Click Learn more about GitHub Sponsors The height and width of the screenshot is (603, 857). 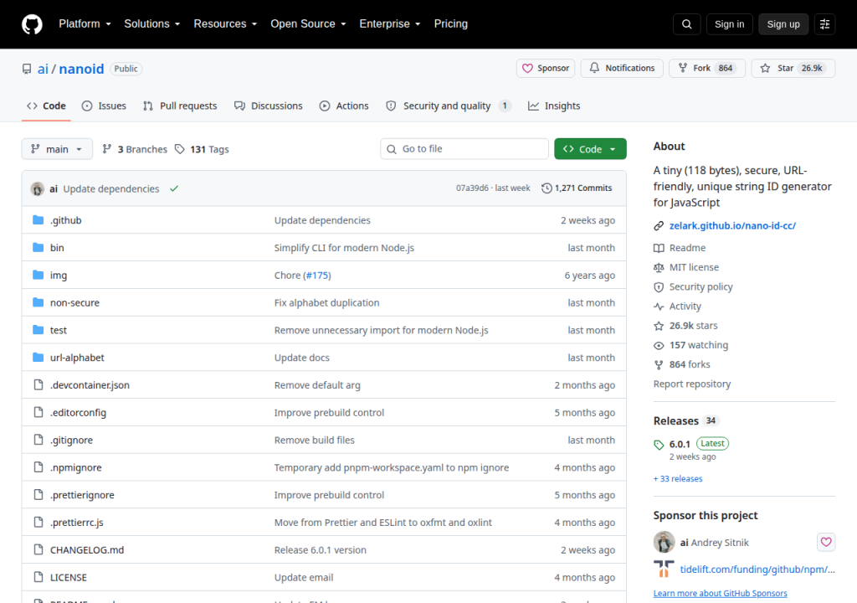(721, 594)
